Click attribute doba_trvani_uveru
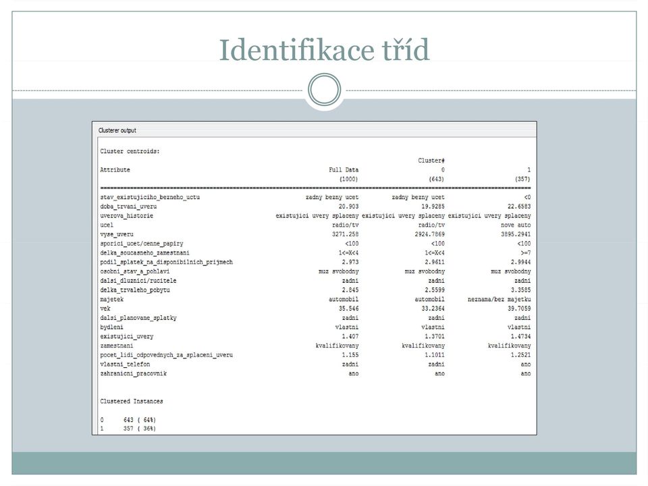 [x=128, y=207]
